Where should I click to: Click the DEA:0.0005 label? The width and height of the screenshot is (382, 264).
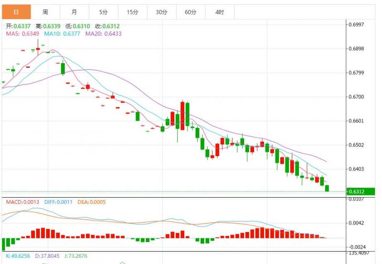coord(92,202)
